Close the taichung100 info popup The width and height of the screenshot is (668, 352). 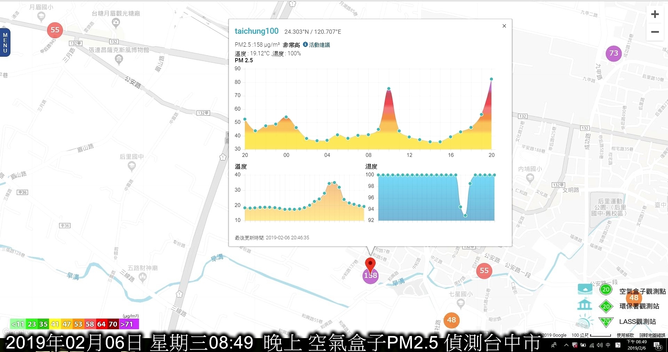(504, 26)
